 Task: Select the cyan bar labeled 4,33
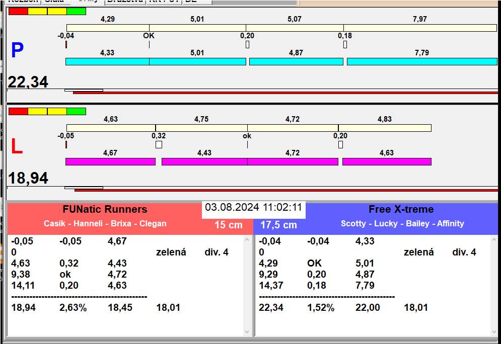coord(107,61)
